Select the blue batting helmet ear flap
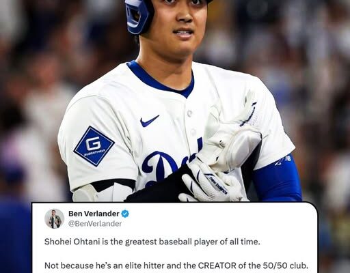This screenshot has width=350, height=273. tap(137, 17)
